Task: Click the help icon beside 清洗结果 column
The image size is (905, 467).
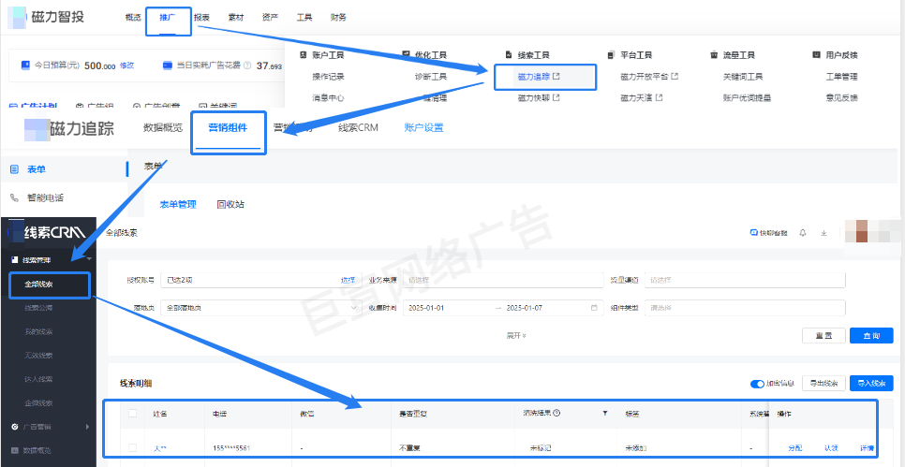Action: [556, 414]
